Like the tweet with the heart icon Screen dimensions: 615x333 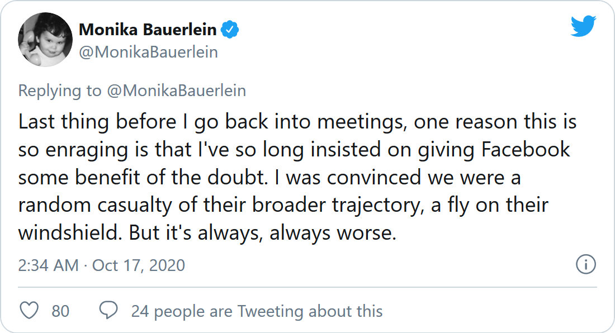pos(29,311)
